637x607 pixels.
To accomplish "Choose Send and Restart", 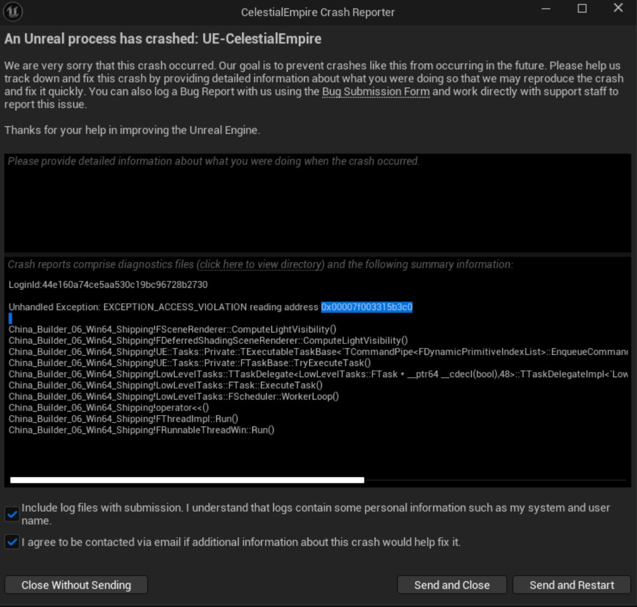I will (x=572, y=585).
